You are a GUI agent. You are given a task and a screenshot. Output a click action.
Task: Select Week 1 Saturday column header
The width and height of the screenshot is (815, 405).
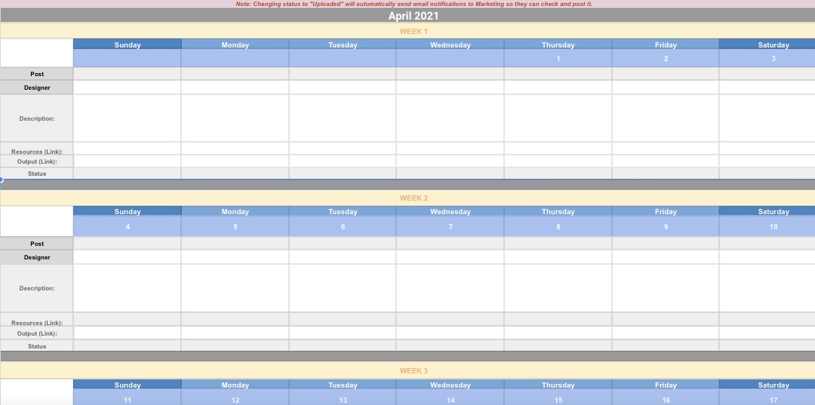tap(767, 44)
